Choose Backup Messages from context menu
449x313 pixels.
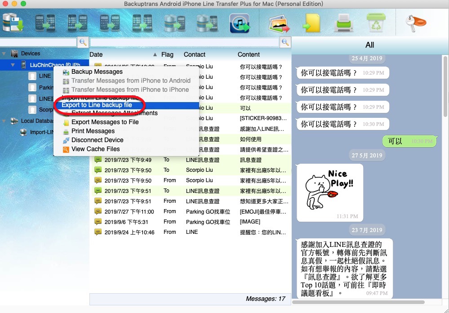tap(97, 72)
